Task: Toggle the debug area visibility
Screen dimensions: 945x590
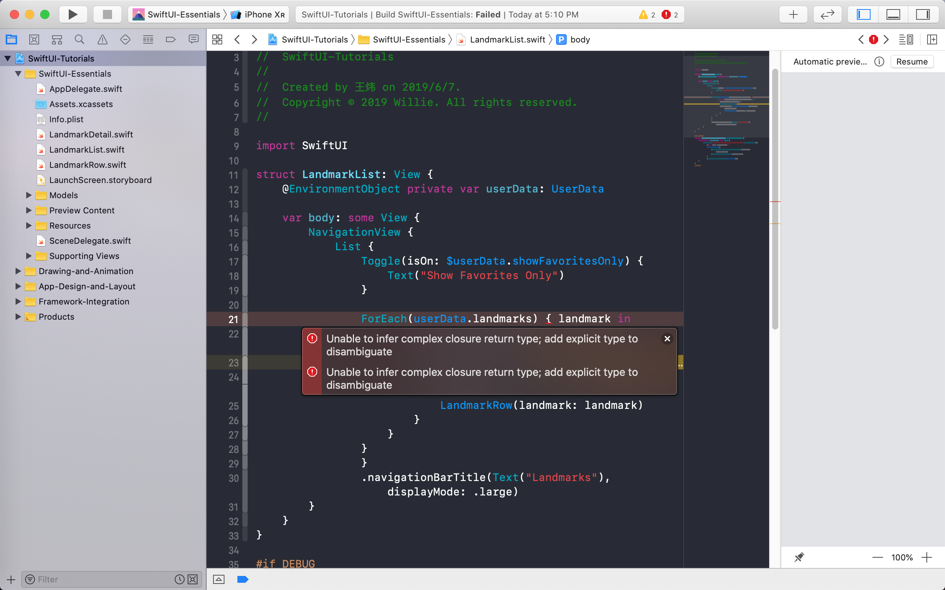Action: tap(893, 14)
